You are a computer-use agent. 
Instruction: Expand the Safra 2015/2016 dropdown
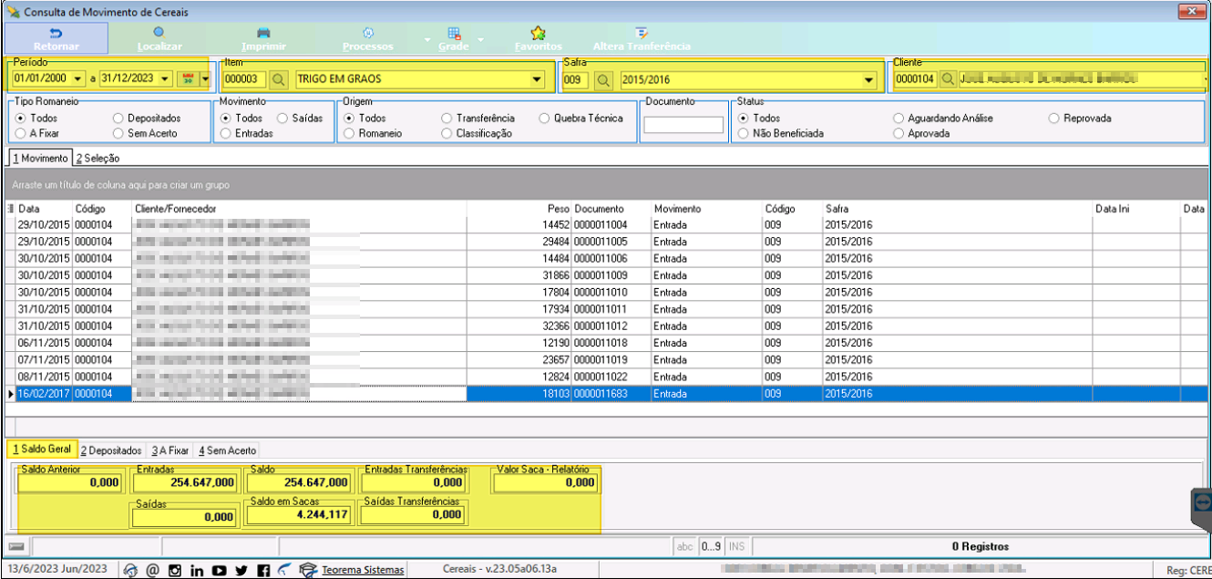coord(868,80)
